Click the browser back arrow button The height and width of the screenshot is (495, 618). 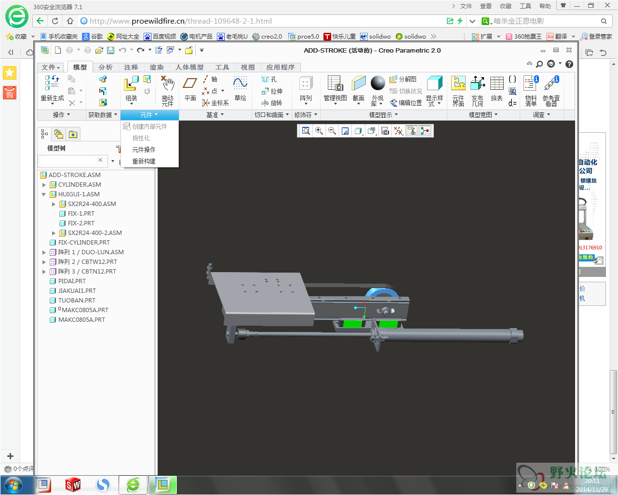coord(40,21)
